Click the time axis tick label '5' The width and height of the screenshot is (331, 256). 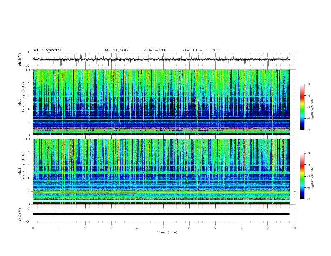pos(163,228)
